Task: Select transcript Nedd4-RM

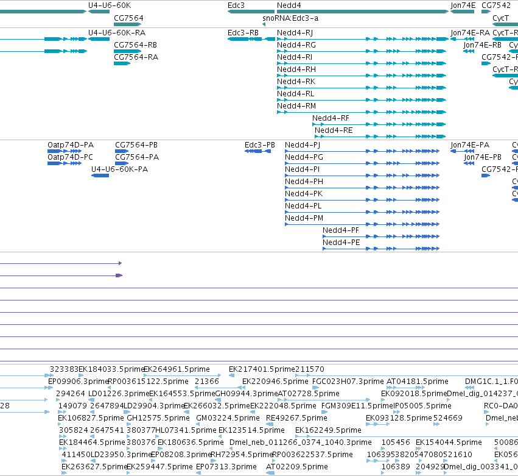Action: (x=362, y=113)
